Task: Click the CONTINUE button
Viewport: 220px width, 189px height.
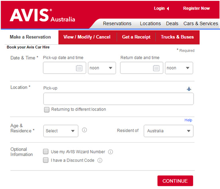Action: tap(175, 181)
